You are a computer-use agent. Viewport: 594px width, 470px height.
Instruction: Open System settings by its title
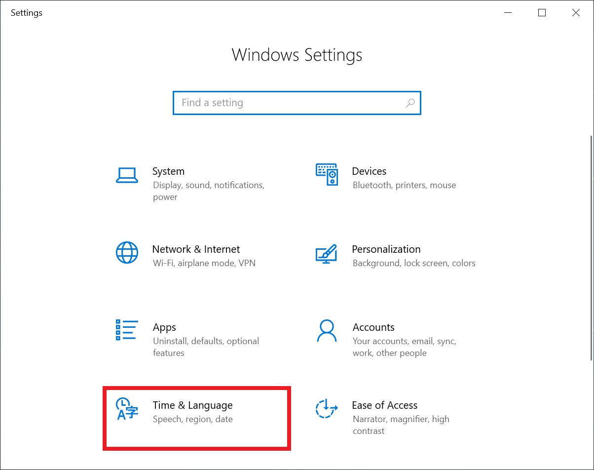168,171
